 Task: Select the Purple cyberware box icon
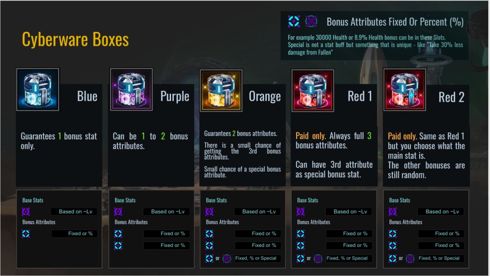[132, 90]
